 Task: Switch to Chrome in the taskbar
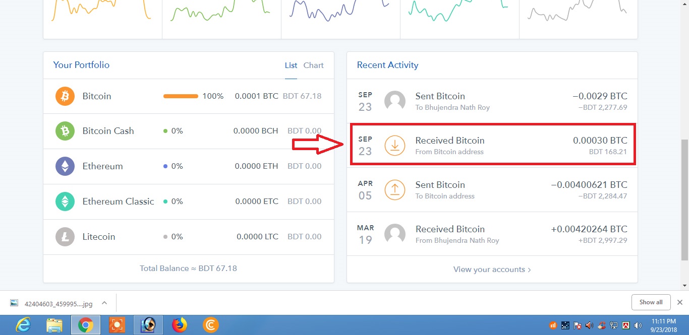[86, 325]
